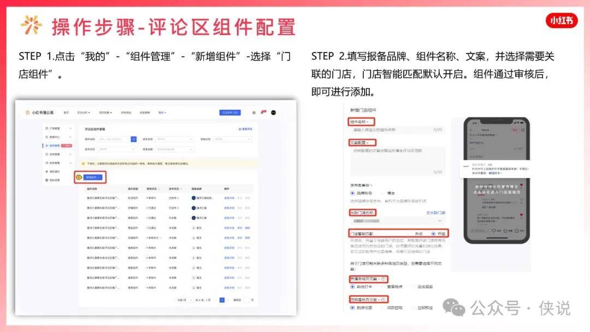
Task: Select the 博主 radio button
Action: 383,193
